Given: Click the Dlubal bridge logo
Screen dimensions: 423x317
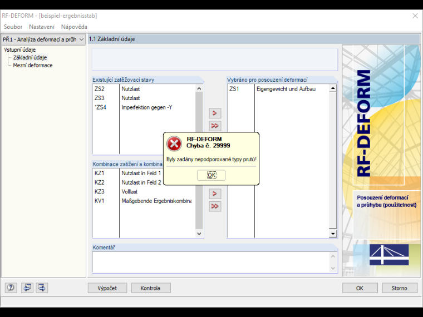Looking at the screenshot, I should coord(389,255).
